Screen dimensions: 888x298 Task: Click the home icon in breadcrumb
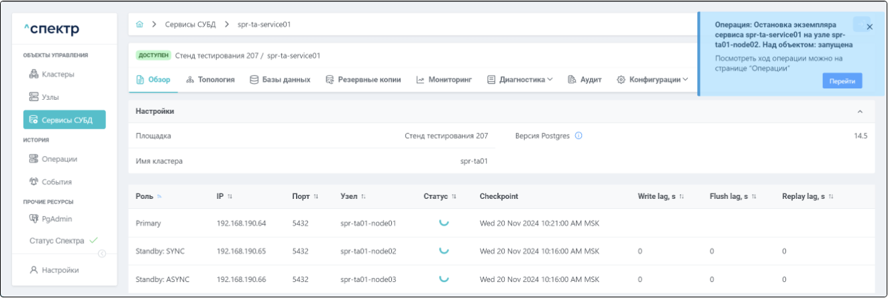pyautogui.click(x=140, y=25)
